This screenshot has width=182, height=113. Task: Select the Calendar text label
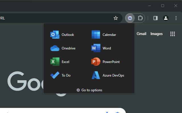[109, 35]
